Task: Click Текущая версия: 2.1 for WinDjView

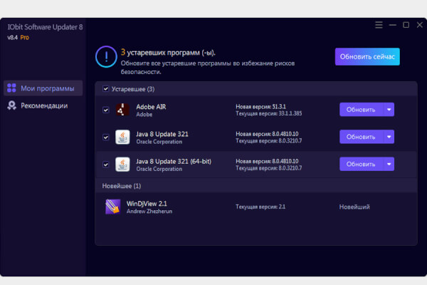Action: coord(260,207)
